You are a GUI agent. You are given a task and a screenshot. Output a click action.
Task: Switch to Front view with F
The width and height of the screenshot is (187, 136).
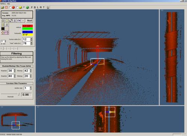click(x=32, y=7)
